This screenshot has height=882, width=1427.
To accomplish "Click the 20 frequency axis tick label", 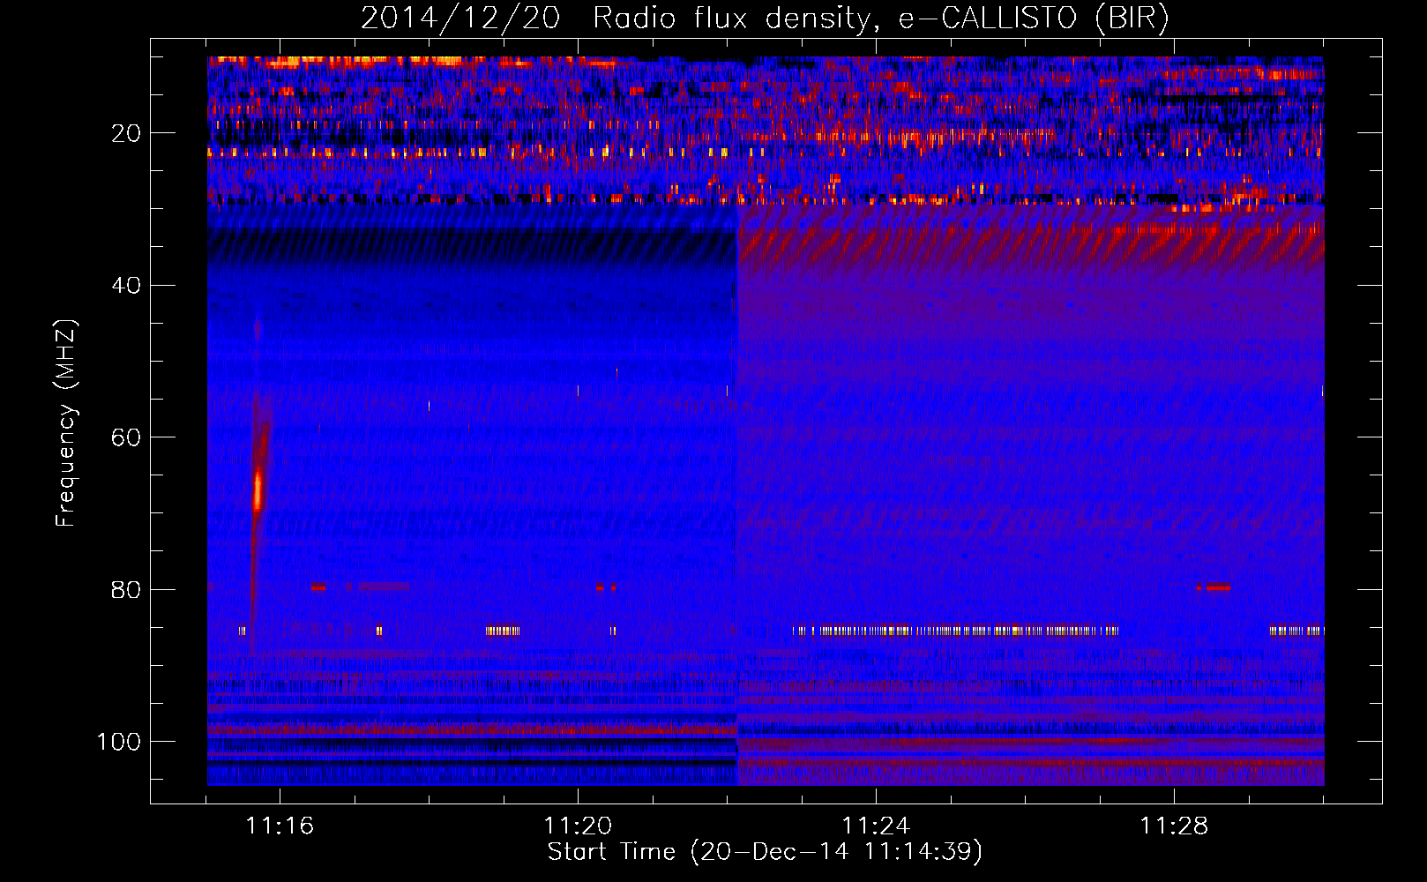I will (127, 133).
